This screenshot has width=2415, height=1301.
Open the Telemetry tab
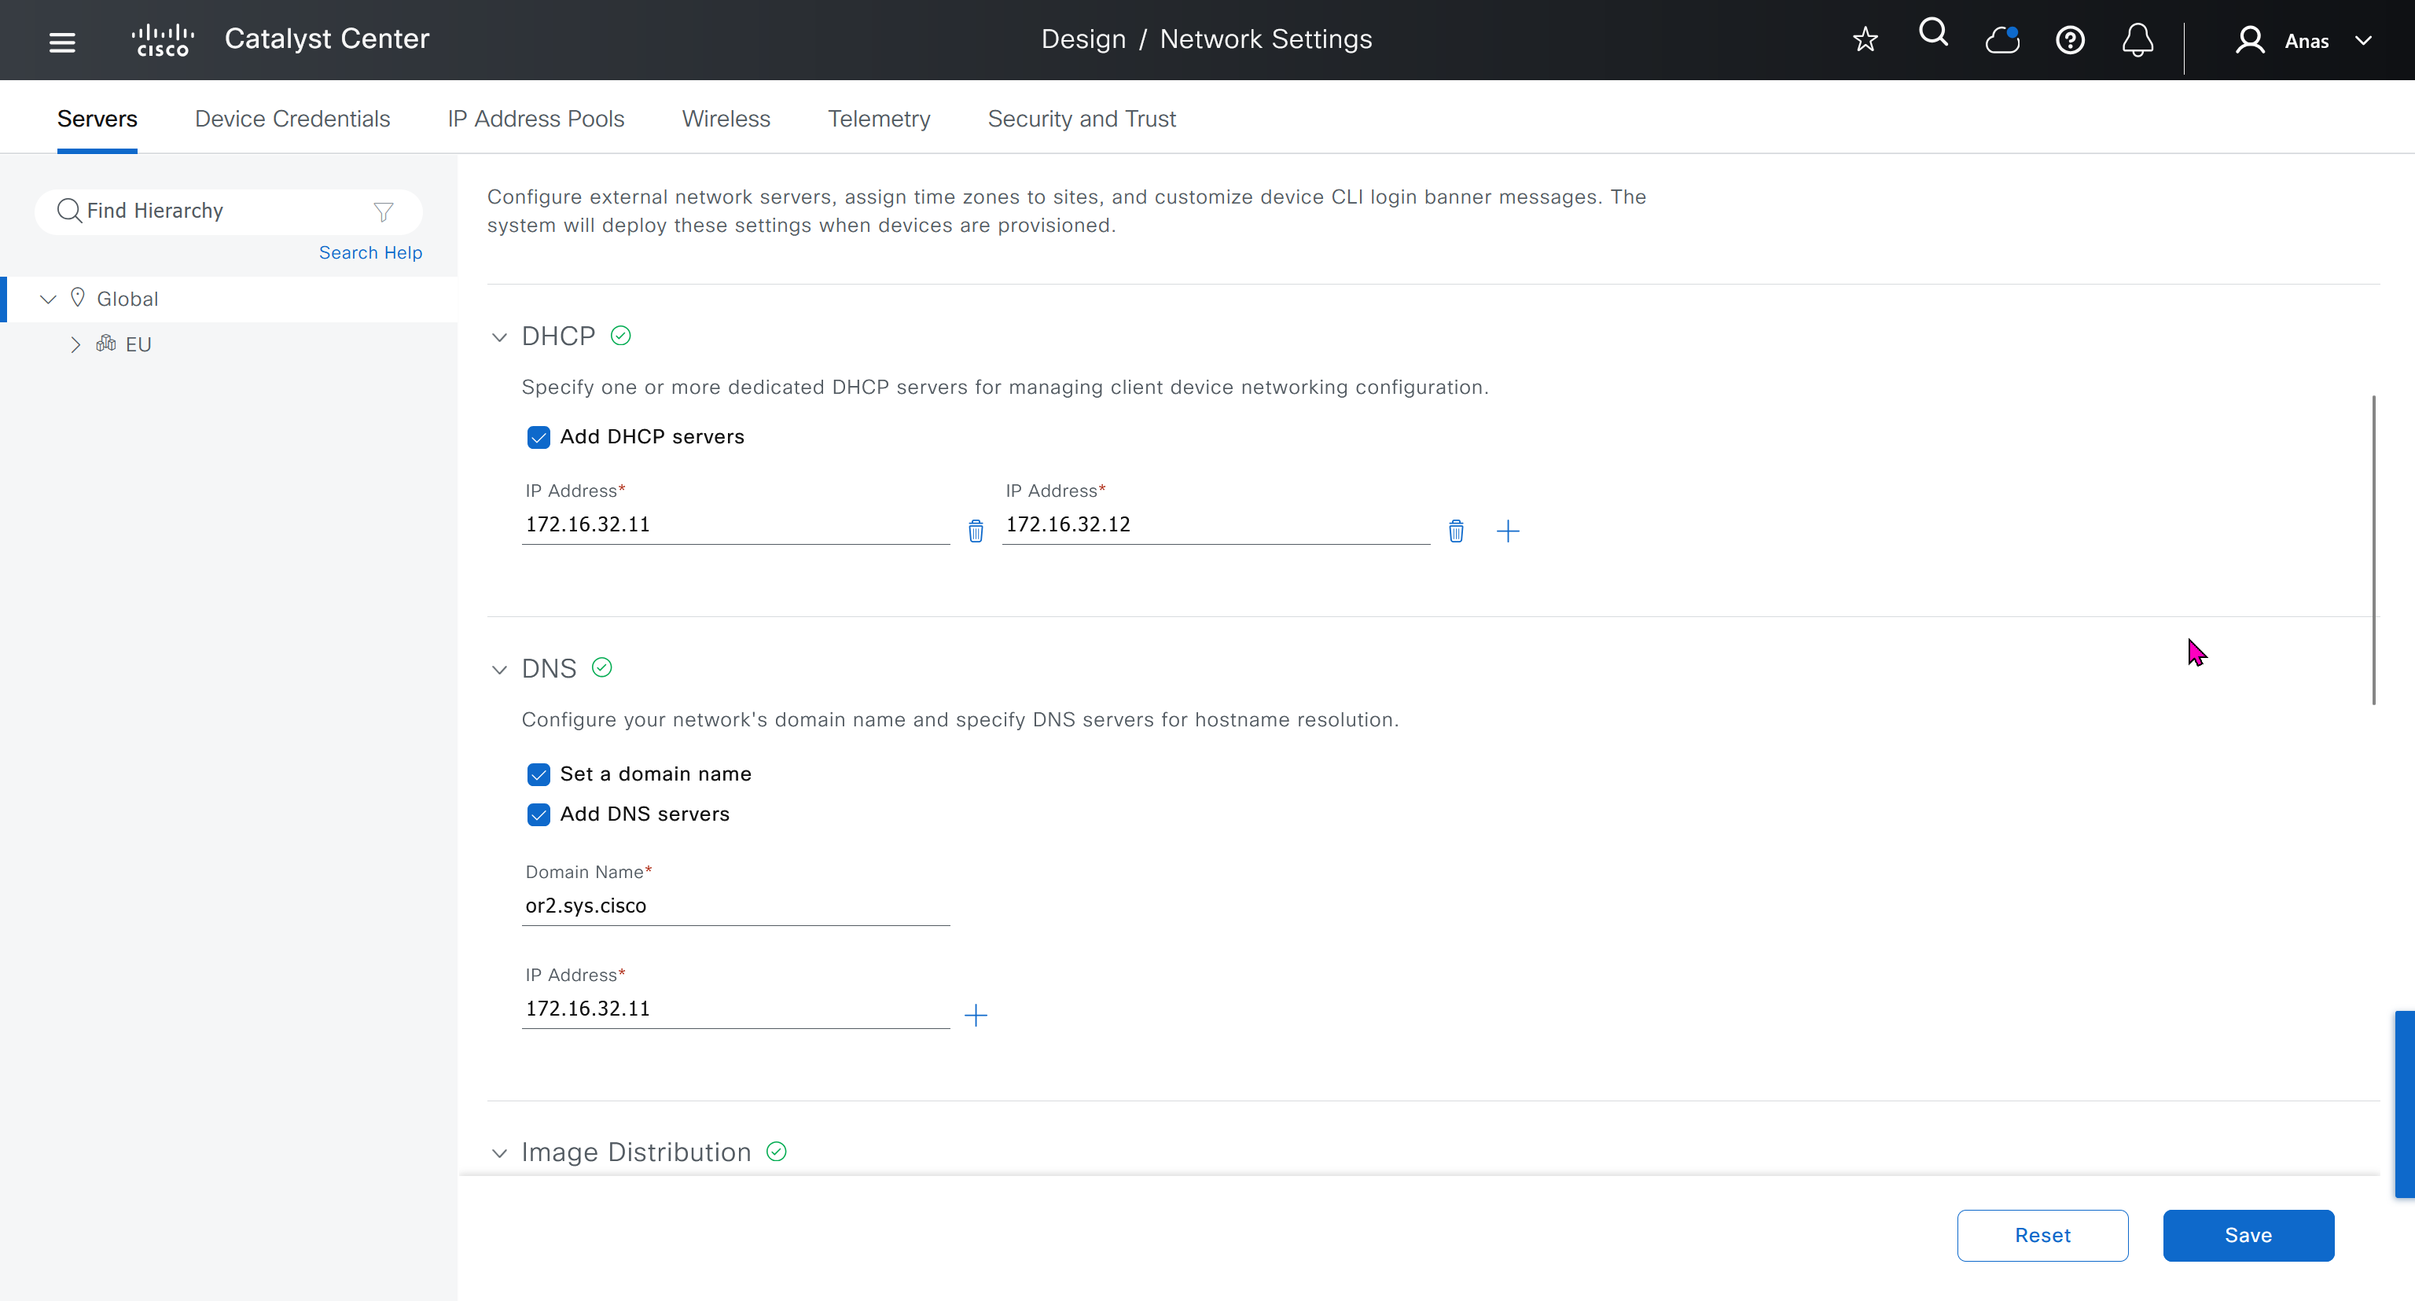coord(878,119)
